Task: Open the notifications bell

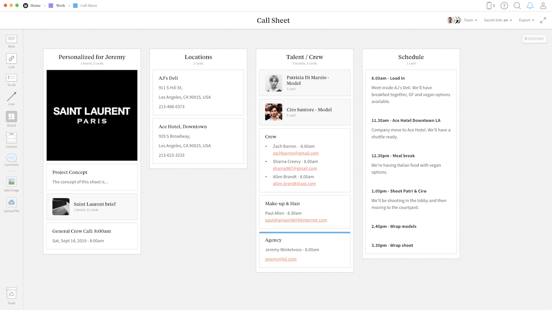Action: click(530, 6)
